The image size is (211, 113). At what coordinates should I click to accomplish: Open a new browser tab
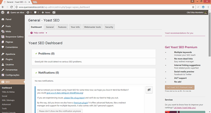[x=35, y=2]
